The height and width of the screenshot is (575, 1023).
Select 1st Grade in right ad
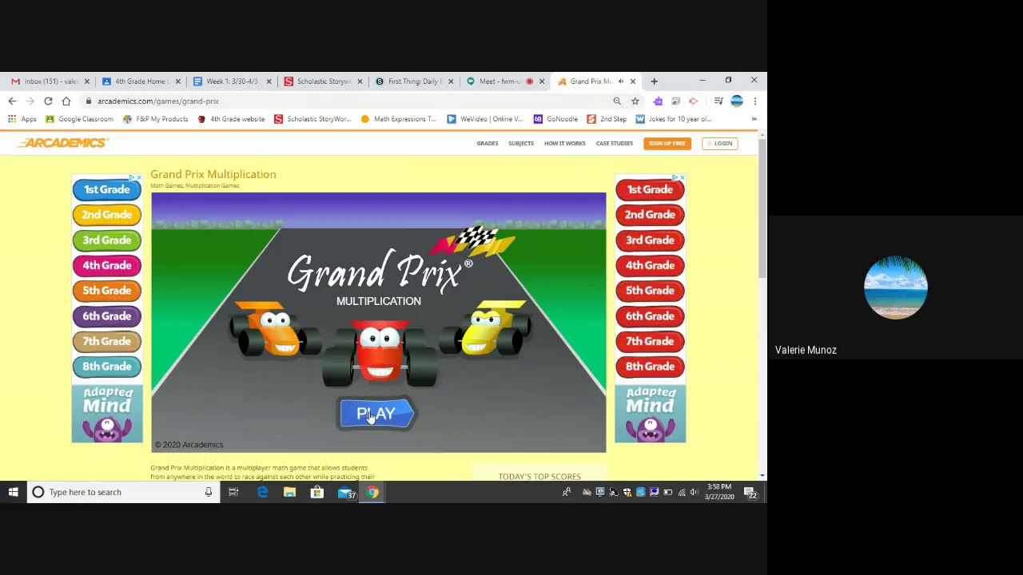(650, 189)
